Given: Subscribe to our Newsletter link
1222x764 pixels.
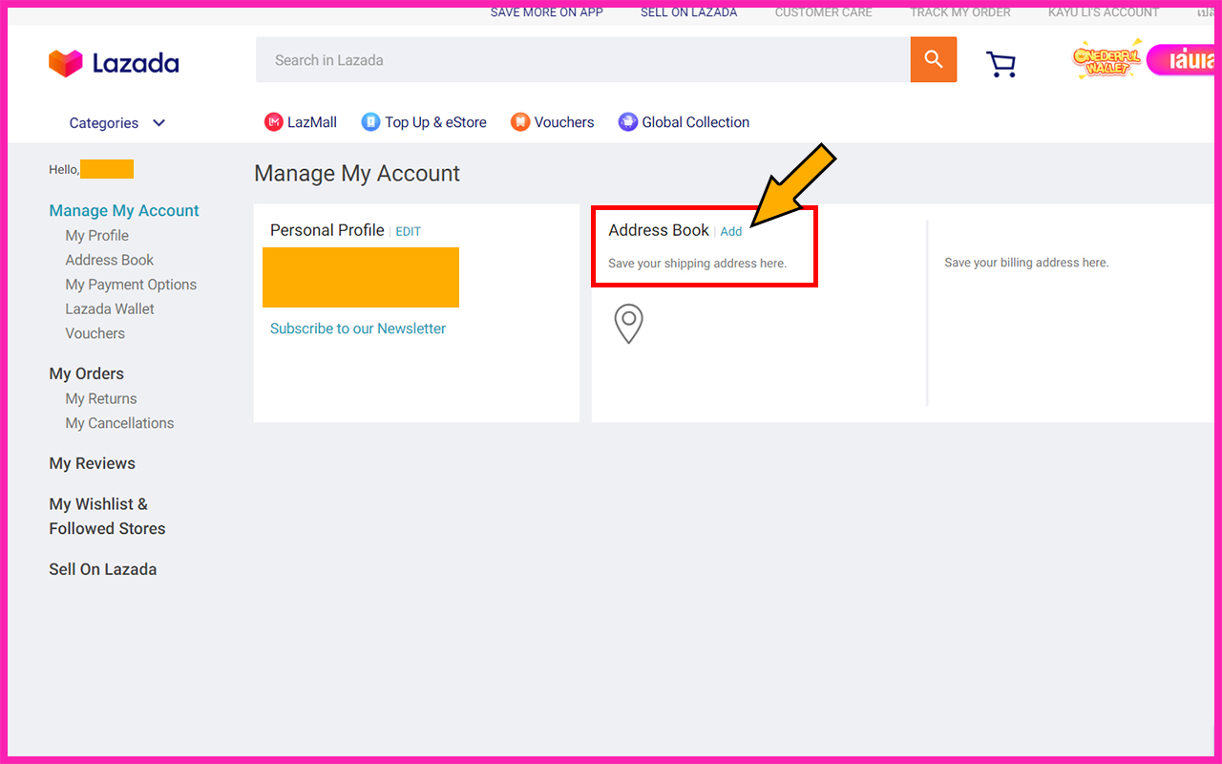Looking at the screenshot, I should coord(358,329).
